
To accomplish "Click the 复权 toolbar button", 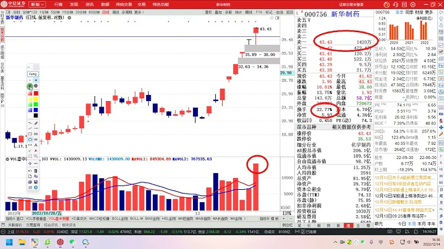I will click(208, 12).
